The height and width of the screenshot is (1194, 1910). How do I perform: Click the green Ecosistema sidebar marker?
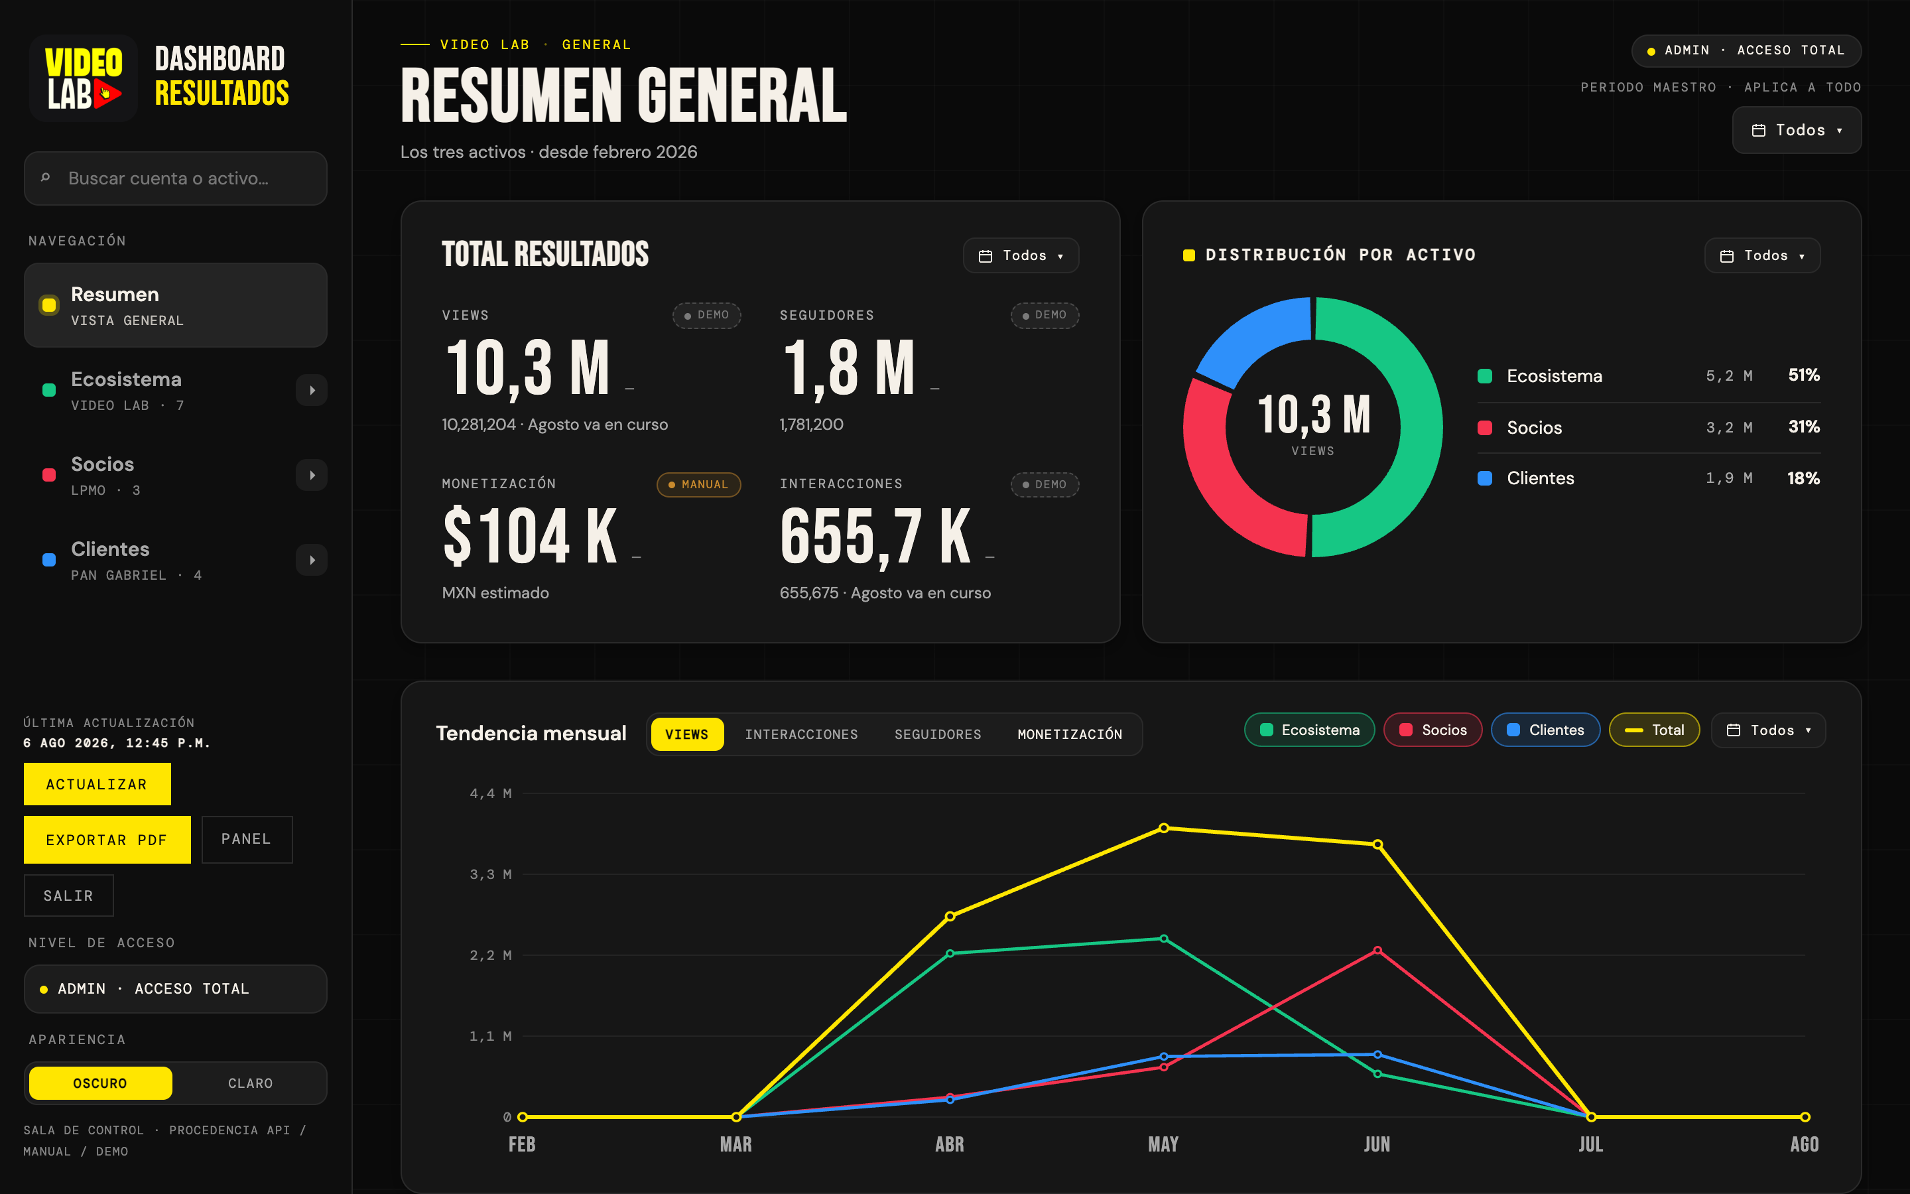point(49,389)
